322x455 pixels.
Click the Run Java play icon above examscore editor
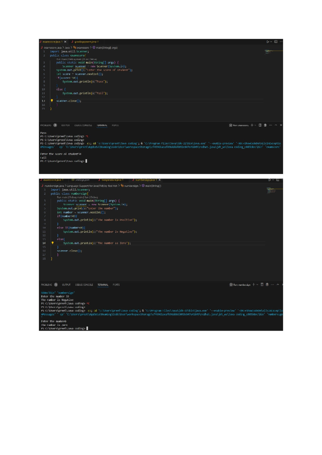268,42
